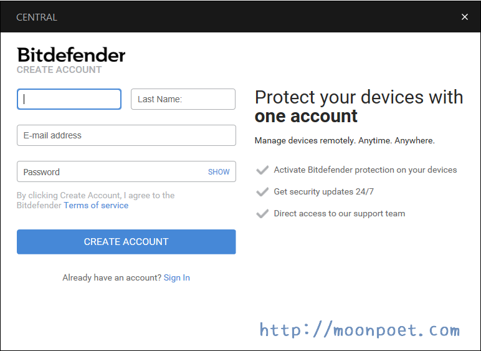Toggle SHOW to reveal the password
Viewport: 481px width, 351px height.
(x=219, y=172)
